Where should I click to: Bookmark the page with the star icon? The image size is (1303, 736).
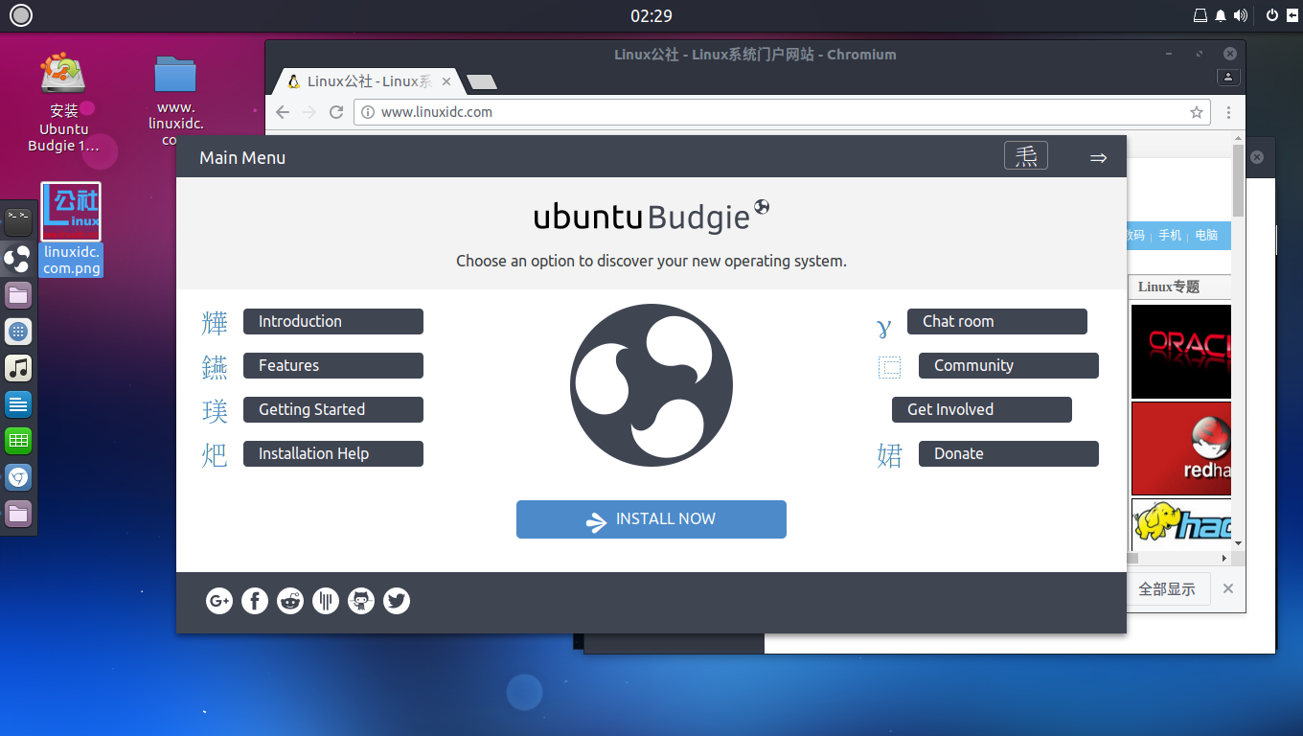(1196, 112)
